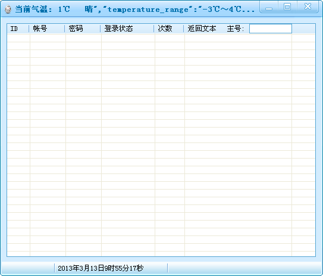
Task: Click the application icon in the title bar
Action: (8, 10)
